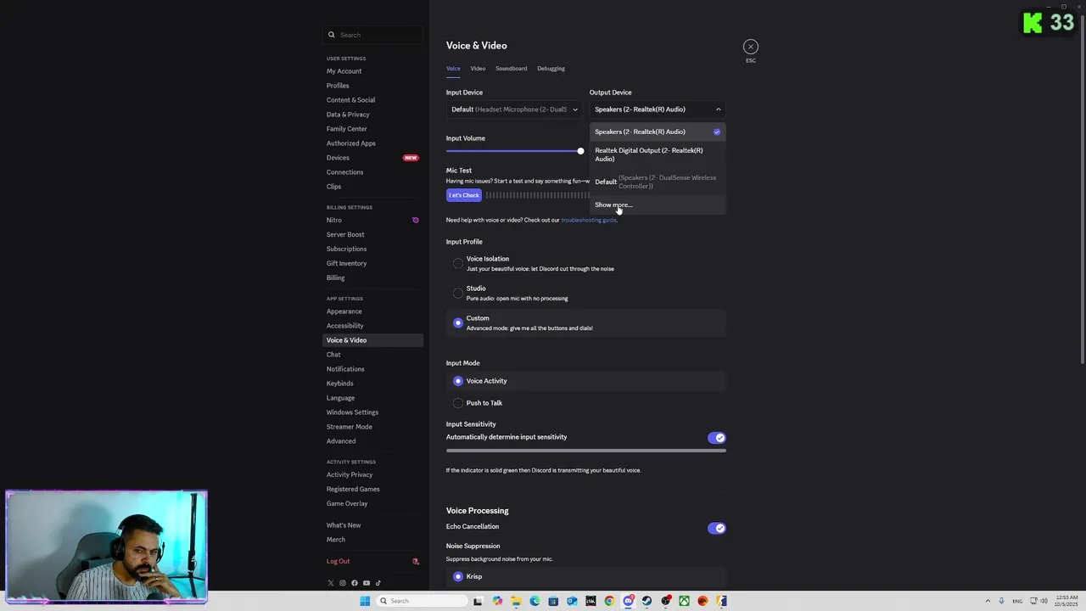Open Discord's X (Twitter) social link
The image size is (1086, 611).
[x=331, y=583]
